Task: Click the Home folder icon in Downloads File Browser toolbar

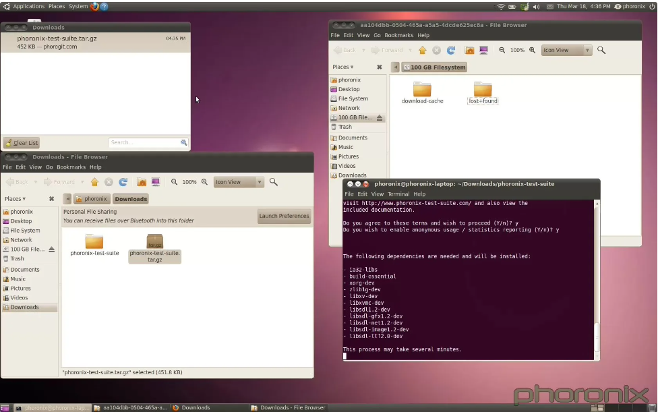Action: [142, 182]
